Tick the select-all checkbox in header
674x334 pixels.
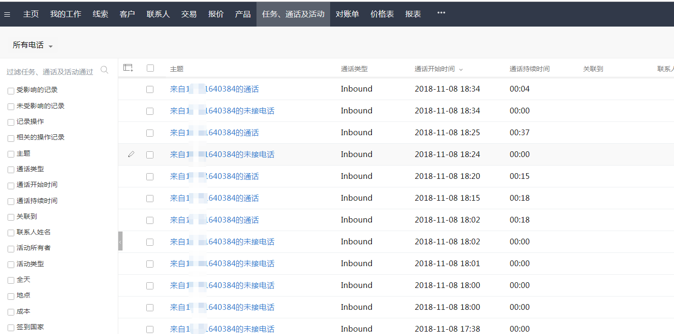pos(150,68)
